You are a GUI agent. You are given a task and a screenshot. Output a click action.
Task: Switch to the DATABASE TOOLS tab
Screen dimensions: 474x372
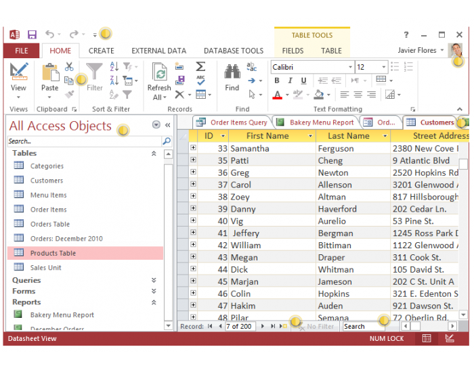pyautogui.click(x=234, y=51)
